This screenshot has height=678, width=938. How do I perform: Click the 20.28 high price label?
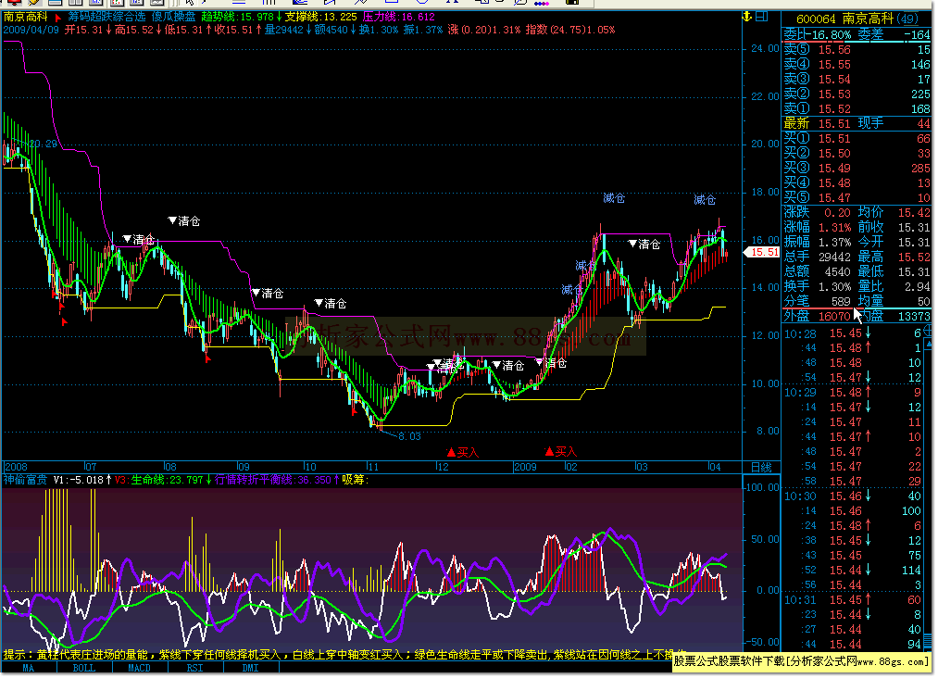point(44,144)
